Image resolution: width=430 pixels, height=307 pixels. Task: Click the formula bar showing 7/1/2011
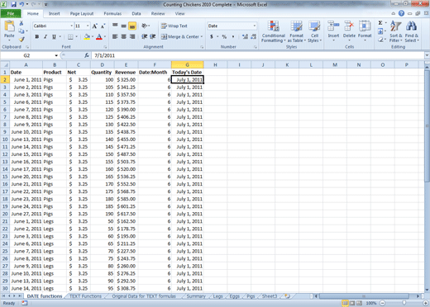coord(258,55)
